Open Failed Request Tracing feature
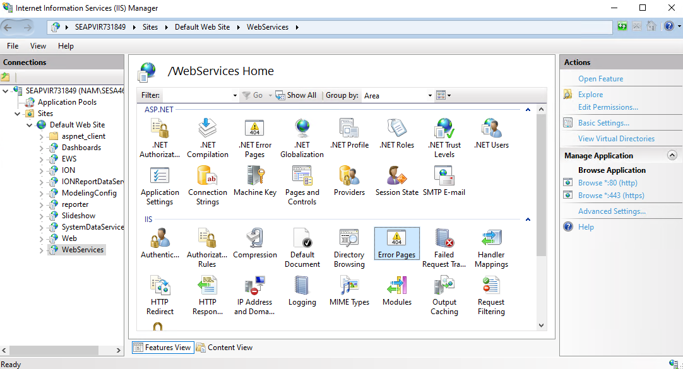The image size is (683, 369). pos(444,248)
